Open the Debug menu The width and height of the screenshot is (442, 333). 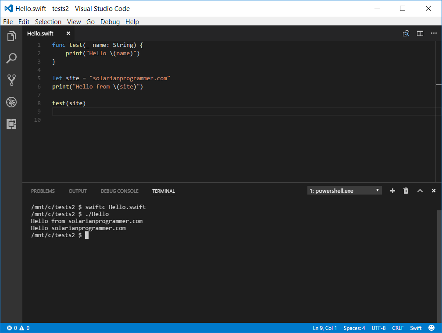[110, 21]
